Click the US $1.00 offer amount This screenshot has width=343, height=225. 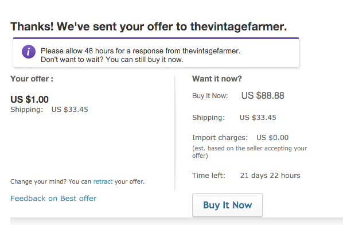coord(29,99)
